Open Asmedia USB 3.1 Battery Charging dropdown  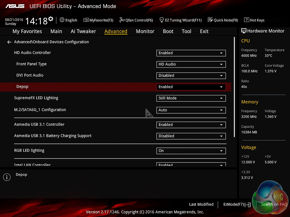191,136
